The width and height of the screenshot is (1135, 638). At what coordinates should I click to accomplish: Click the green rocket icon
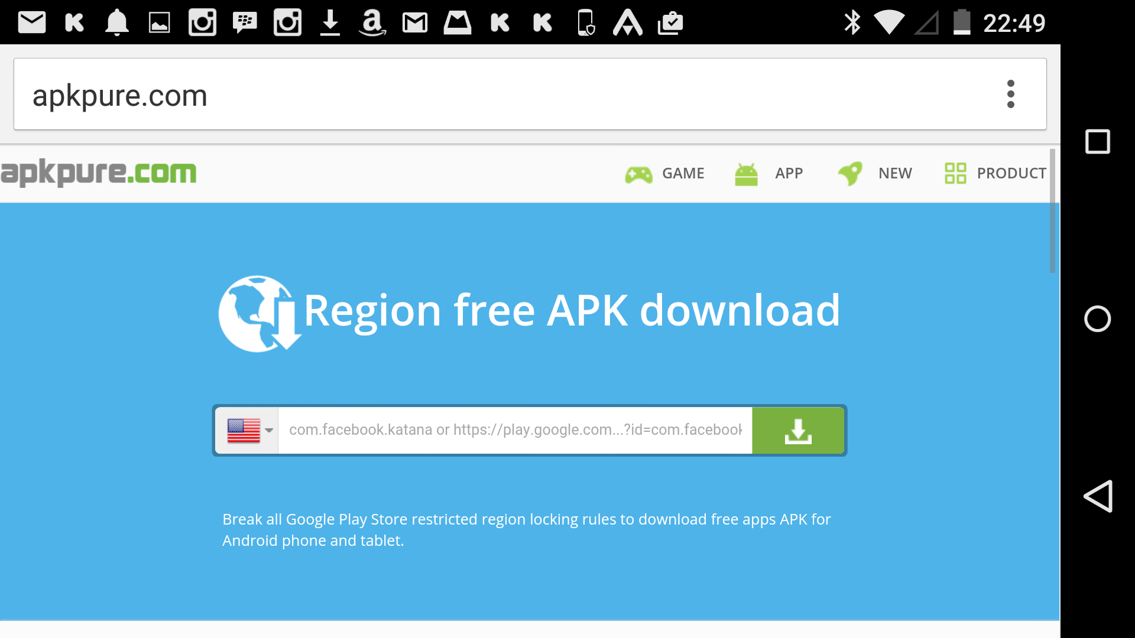pos(850,174)
